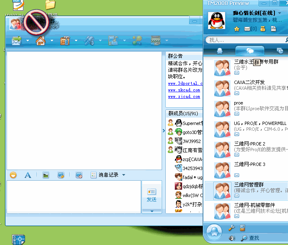Click the penguin main menu button
Image resolution: width=288 pixels, height=245 pixels.
pos(214,232)
